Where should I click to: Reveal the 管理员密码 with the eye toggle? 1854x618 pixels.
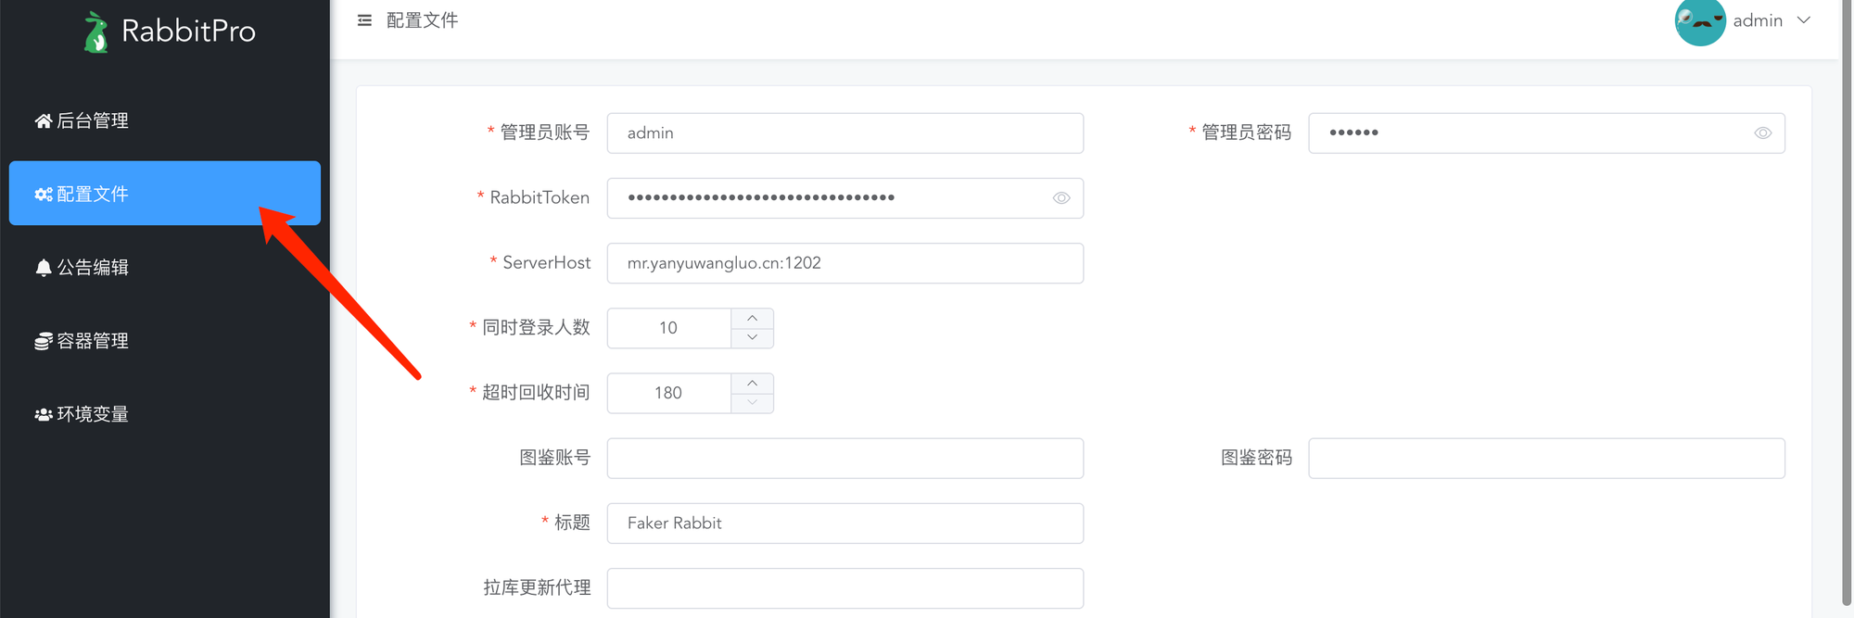(1762, 132)
